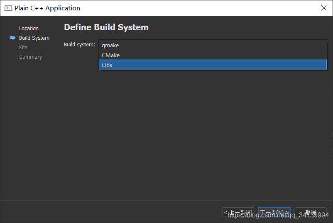Open Summary wizard step

tap(31, 57)
